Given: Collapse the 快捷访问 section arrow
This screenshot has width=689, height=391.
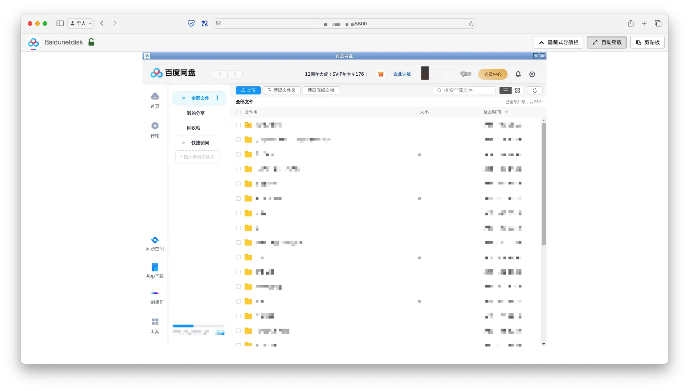Looking at the screenshot, I should tap(184, 143).
